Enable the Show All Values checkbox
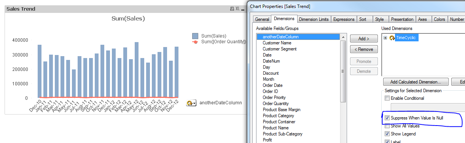This screenshot has height=143, width=465. point(387,126)
